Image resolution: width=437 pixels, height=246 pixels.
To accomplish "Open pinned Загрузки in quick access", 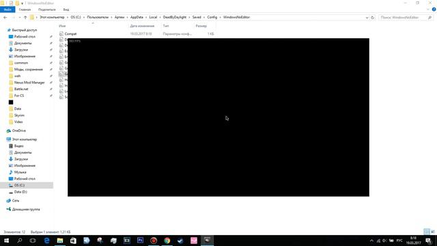I will click(x=21, y=50).
